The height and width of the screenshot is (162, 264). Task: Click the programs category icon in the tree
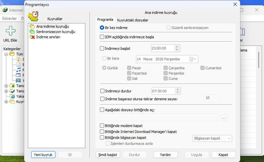click(x=18, y=75)
